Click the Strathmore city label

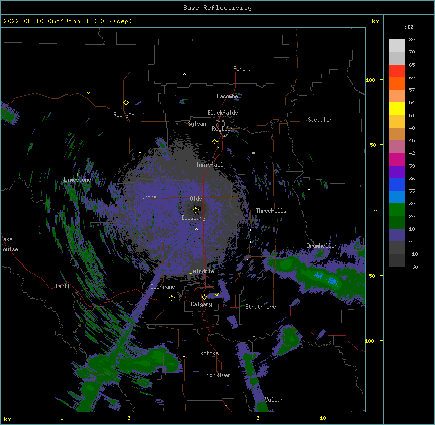pos(260,307)
